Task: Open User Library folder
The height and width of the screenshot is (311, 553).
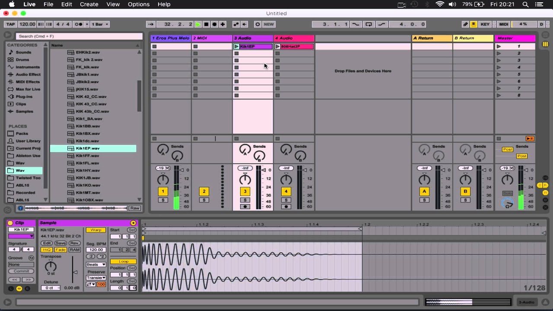Action: pyautogui.click(x=28, y=141)
